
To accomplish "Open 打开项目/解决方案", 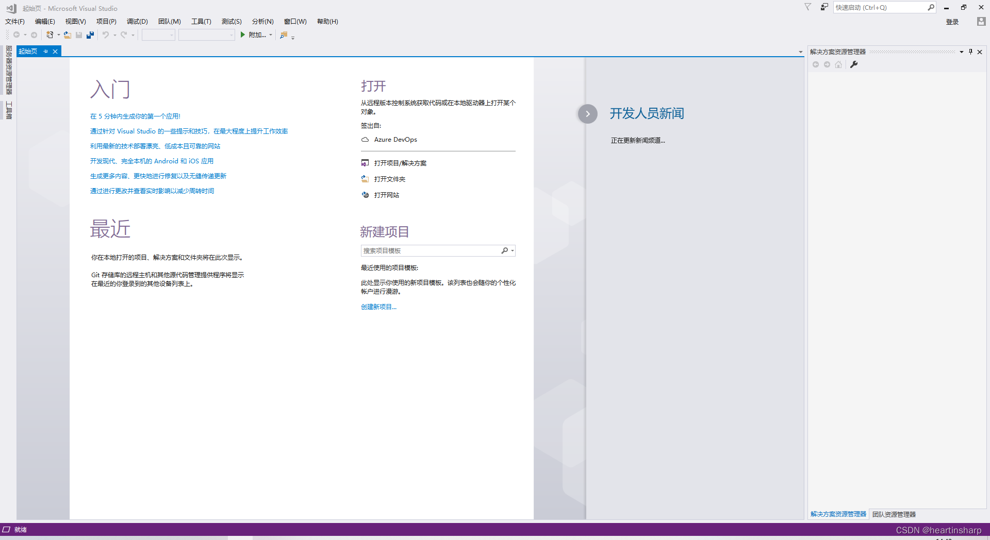I will pos(401,163).
